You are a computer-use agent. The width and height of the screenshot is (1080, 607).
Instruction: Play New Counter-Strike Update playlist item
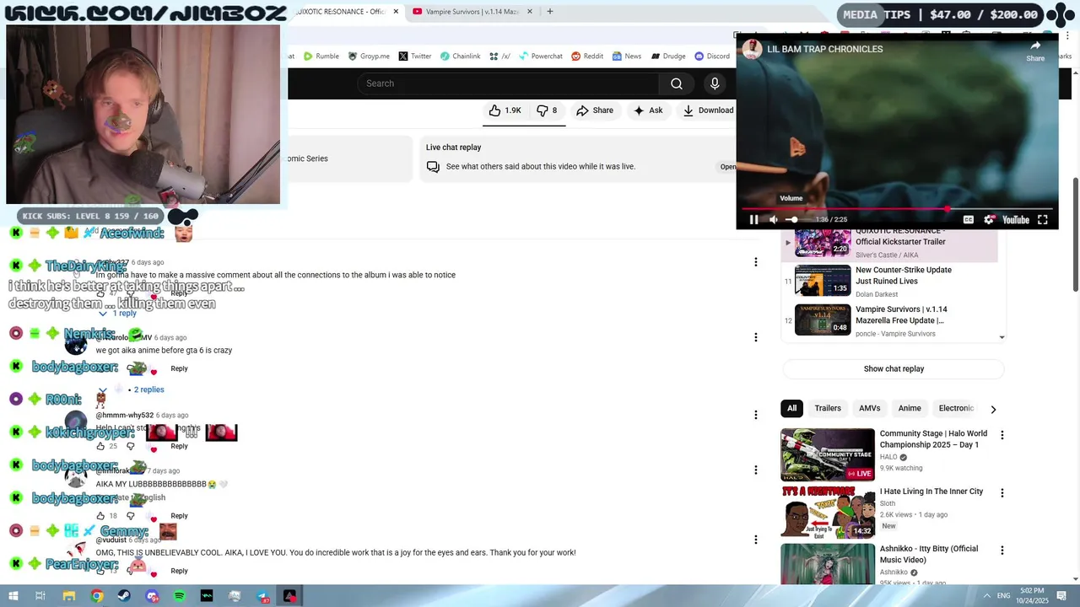pyautogui.click(x=894, y=281)
